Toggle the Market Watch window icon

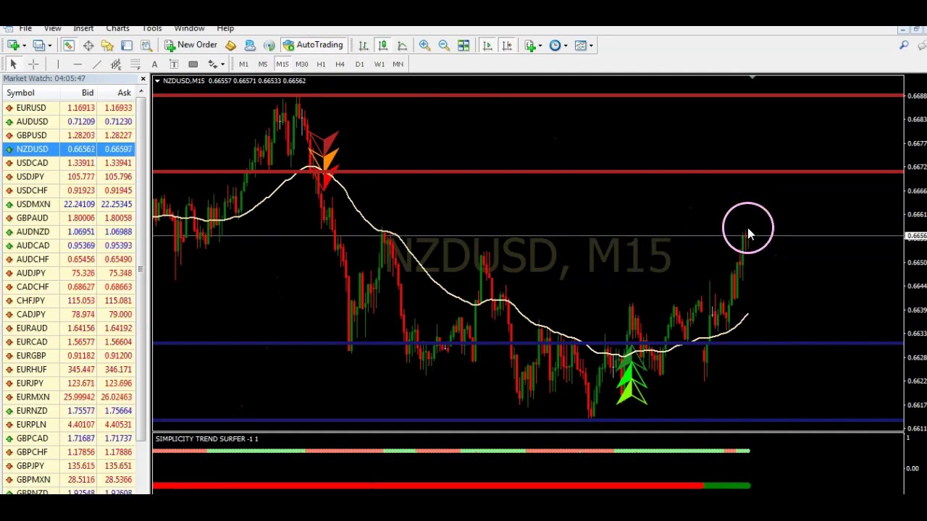[x=68, y=46]
